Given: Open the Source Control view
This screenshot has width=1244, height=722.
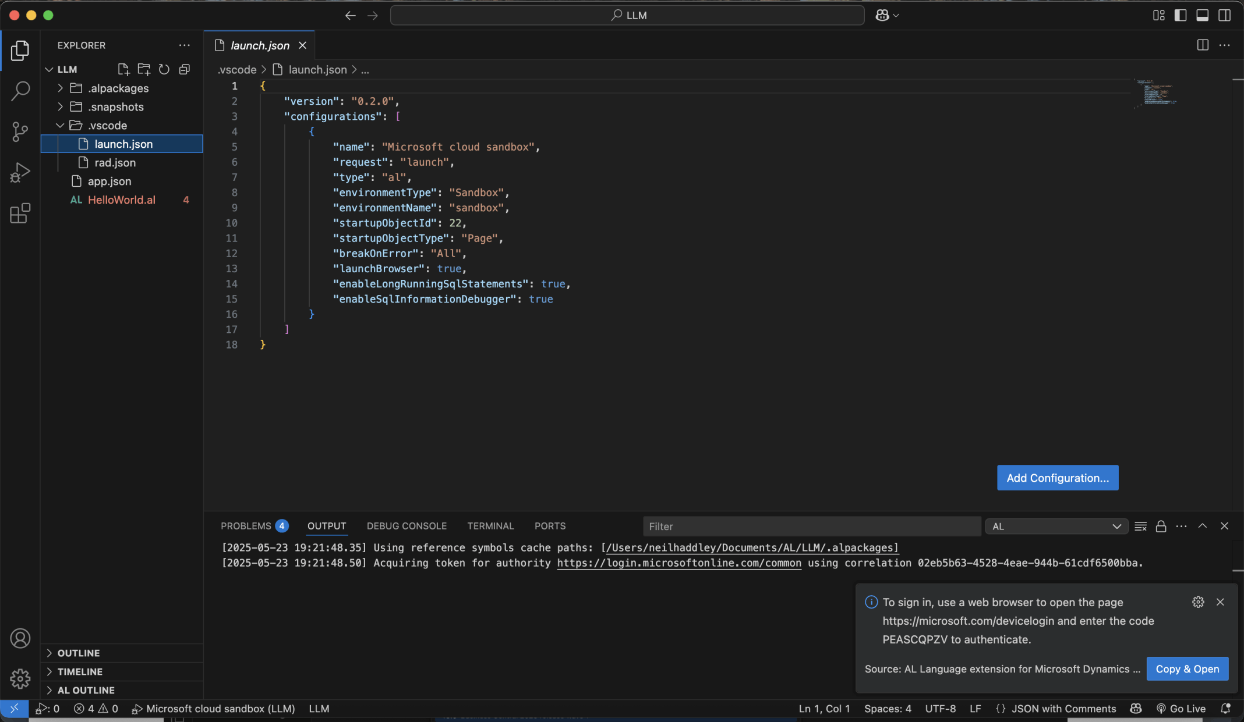Looking at the screenshot, I should tap(20, 131).
